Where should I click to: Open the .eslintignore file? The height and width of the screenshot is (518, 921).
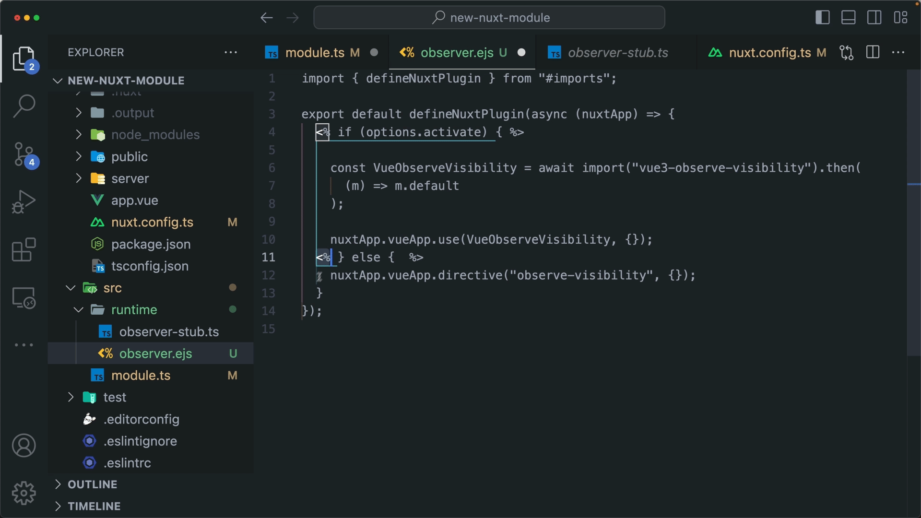point(151,441)
